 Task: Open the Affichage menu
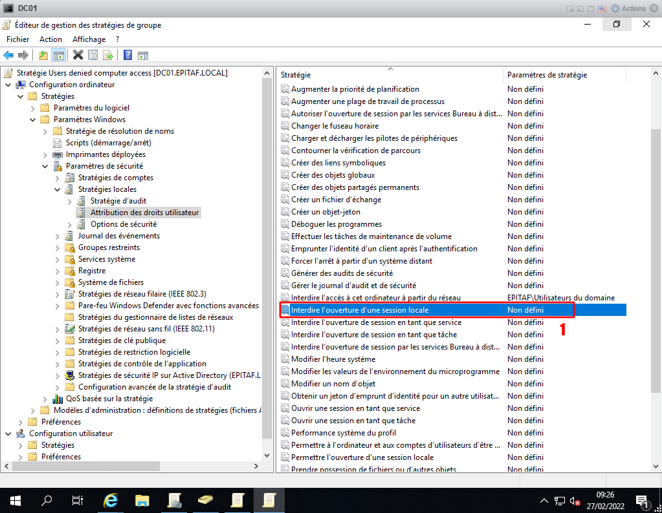(x=89, y=39)
